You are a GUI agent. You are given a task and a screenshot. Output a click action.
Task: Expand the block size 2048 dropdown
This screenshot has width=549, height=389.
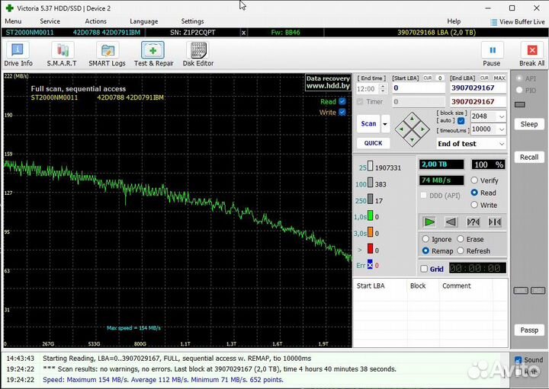pos(501,116)
